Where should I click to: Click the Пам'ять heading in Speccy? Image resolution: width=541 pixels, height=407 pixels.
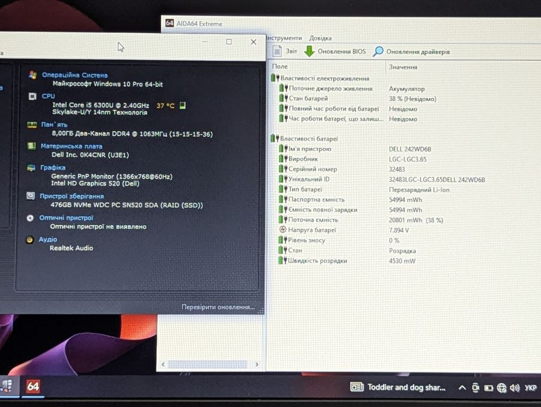click(54, 124)
